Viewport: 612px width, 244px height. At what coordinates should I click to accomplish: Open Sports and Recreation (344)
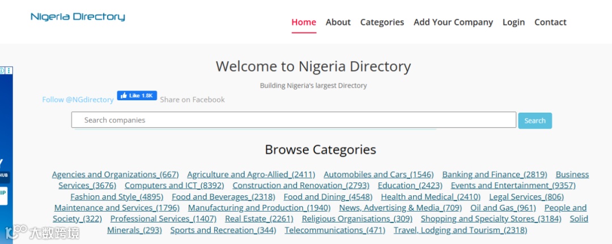[223, 230]
